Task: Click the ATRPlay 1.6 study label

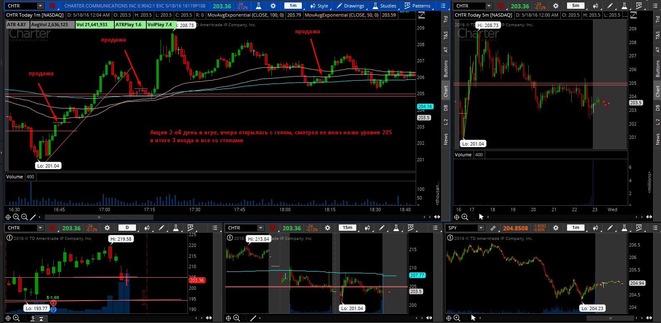Action: [129, 25]
